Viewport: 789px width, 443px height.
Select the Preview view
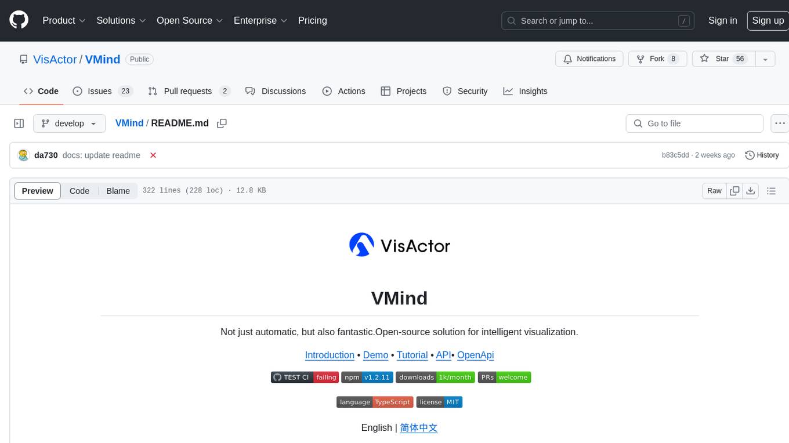(x=38, y=191)
